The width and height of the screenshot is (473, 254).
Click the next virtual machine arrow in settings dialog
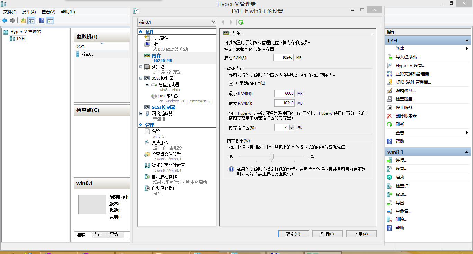click(x=231, y=22)
